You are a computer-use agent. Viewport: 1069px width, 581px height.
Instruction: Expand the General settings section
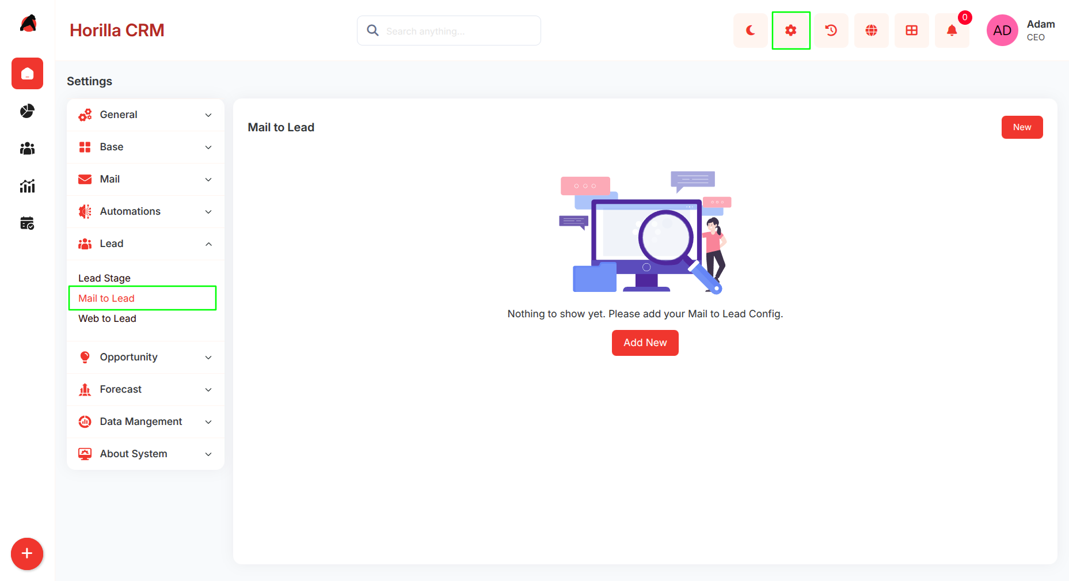point(146,115)
